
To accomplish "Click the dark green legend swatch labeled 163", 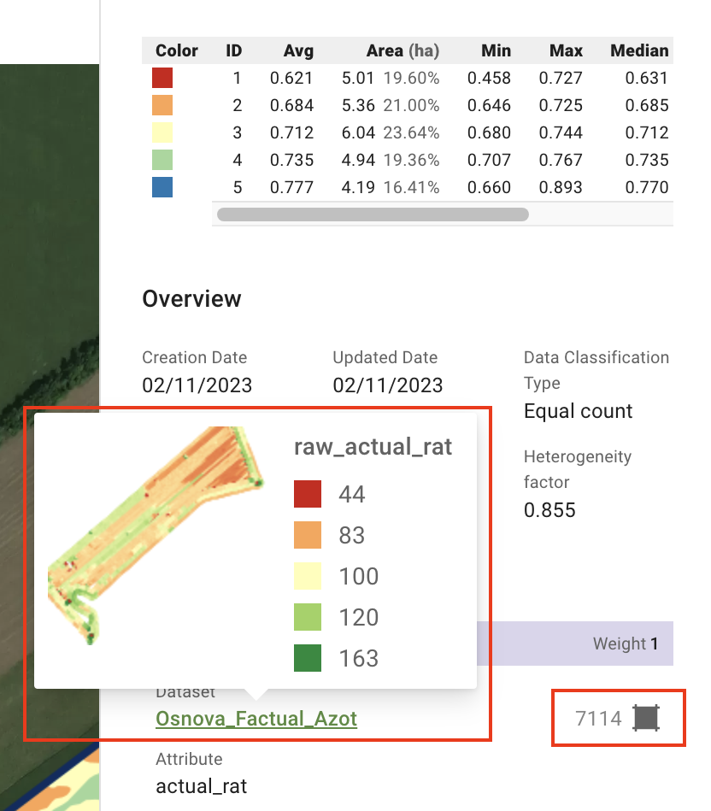I will pyautogui.click(x=308, y=659).
